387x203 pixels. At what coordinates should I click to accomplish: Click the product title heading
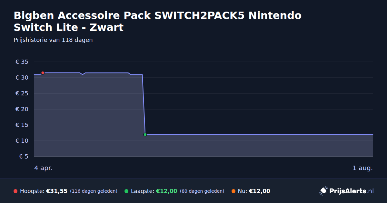pyautogui.click(x=158, y=21)
